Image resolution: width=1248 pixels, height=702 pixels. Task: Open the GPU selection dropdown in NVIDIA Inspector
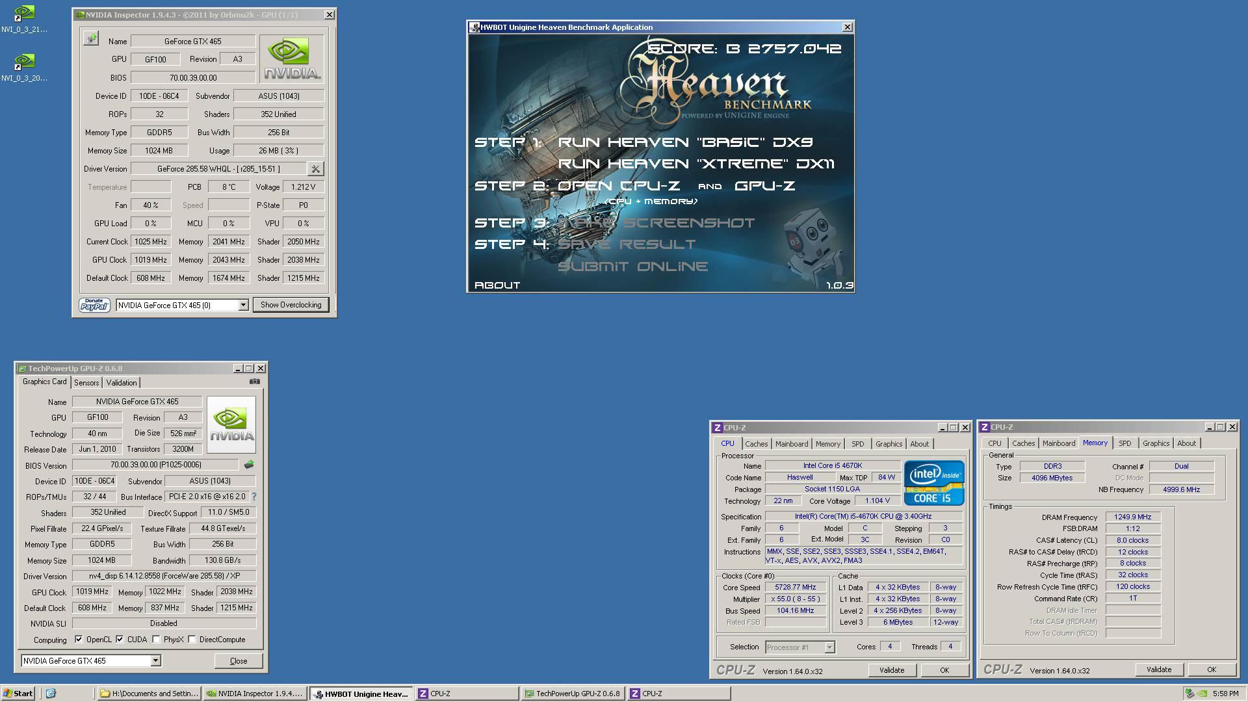[243, 305]
